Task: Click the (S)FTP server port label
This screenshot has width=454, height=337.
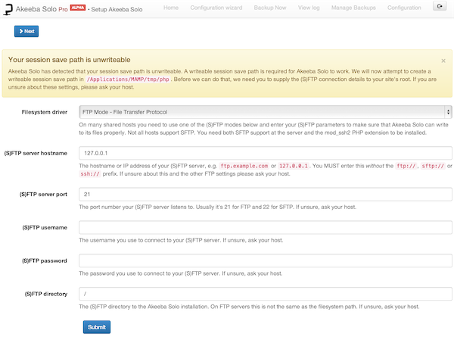Action: pos(43,195)
